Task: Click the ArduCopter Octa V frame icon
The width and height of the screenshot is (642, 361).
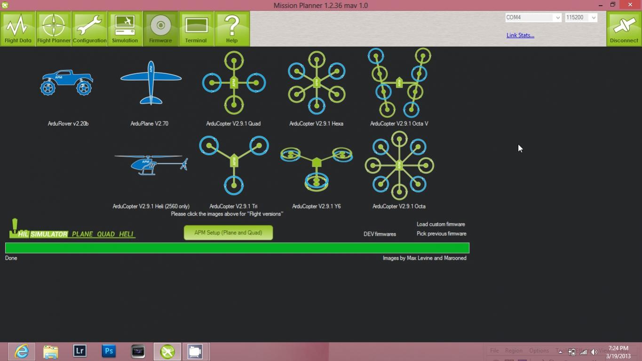Action: point(399,83)
